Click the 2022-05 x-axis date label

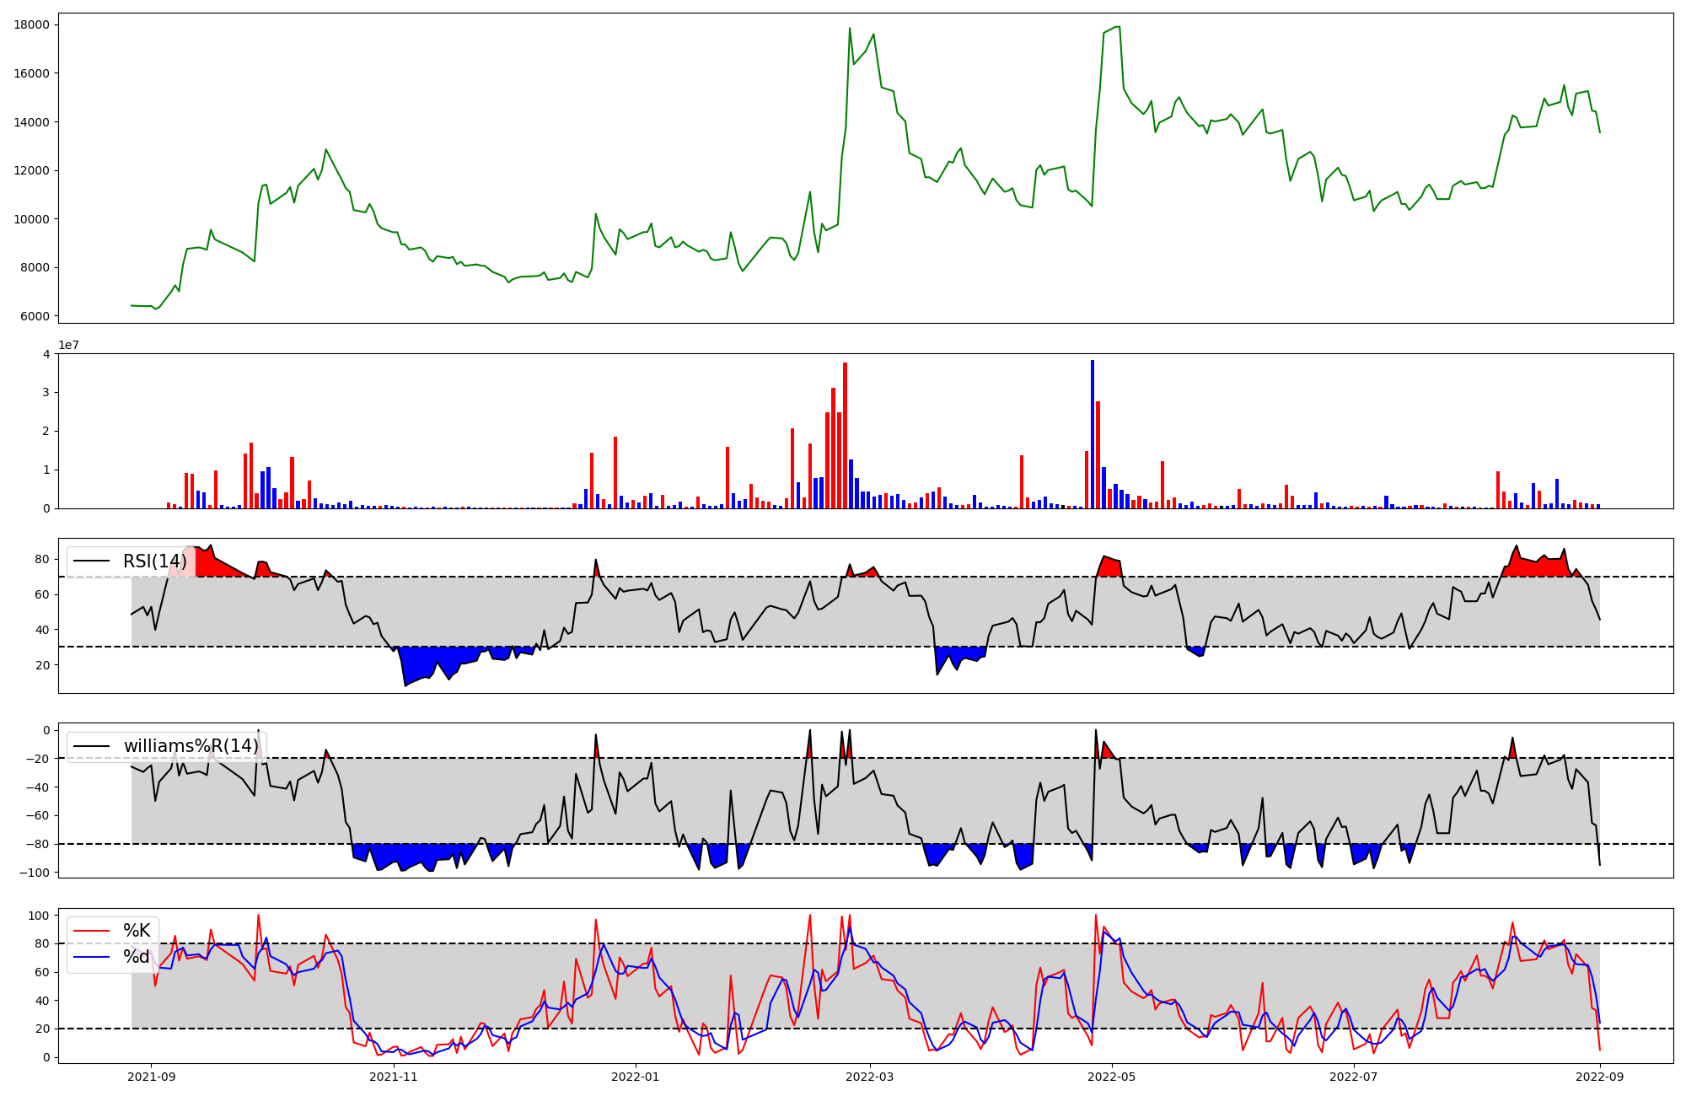[1111, 1077]
